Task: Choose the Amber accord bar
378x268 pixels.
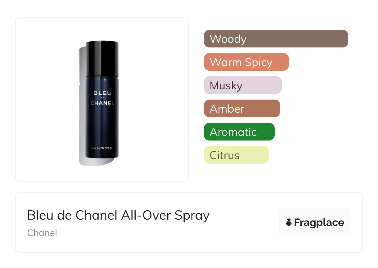Action: (x=242, y=109)
